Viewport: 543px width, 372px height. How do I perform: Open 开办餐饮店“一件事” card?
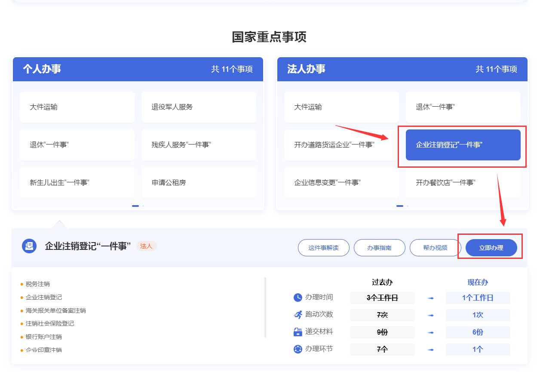[x=463, y=183]
